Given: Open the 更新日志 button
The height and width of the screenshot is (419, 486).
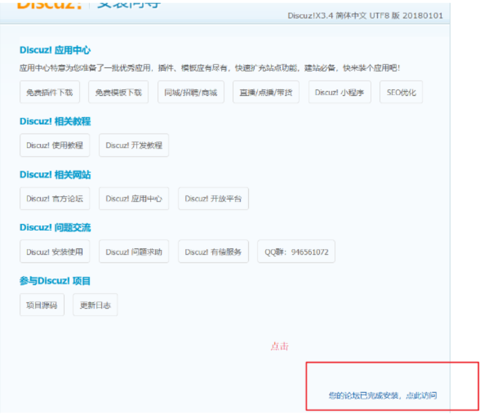Looking at the screenshot, I should point(95,305).
